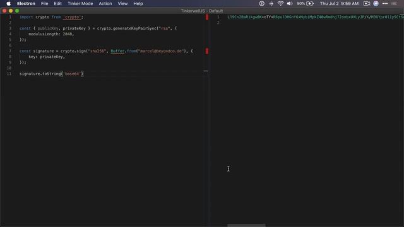404x227 pixels.
Task: Click signature.toString on line 11
Action: (40, 74)
